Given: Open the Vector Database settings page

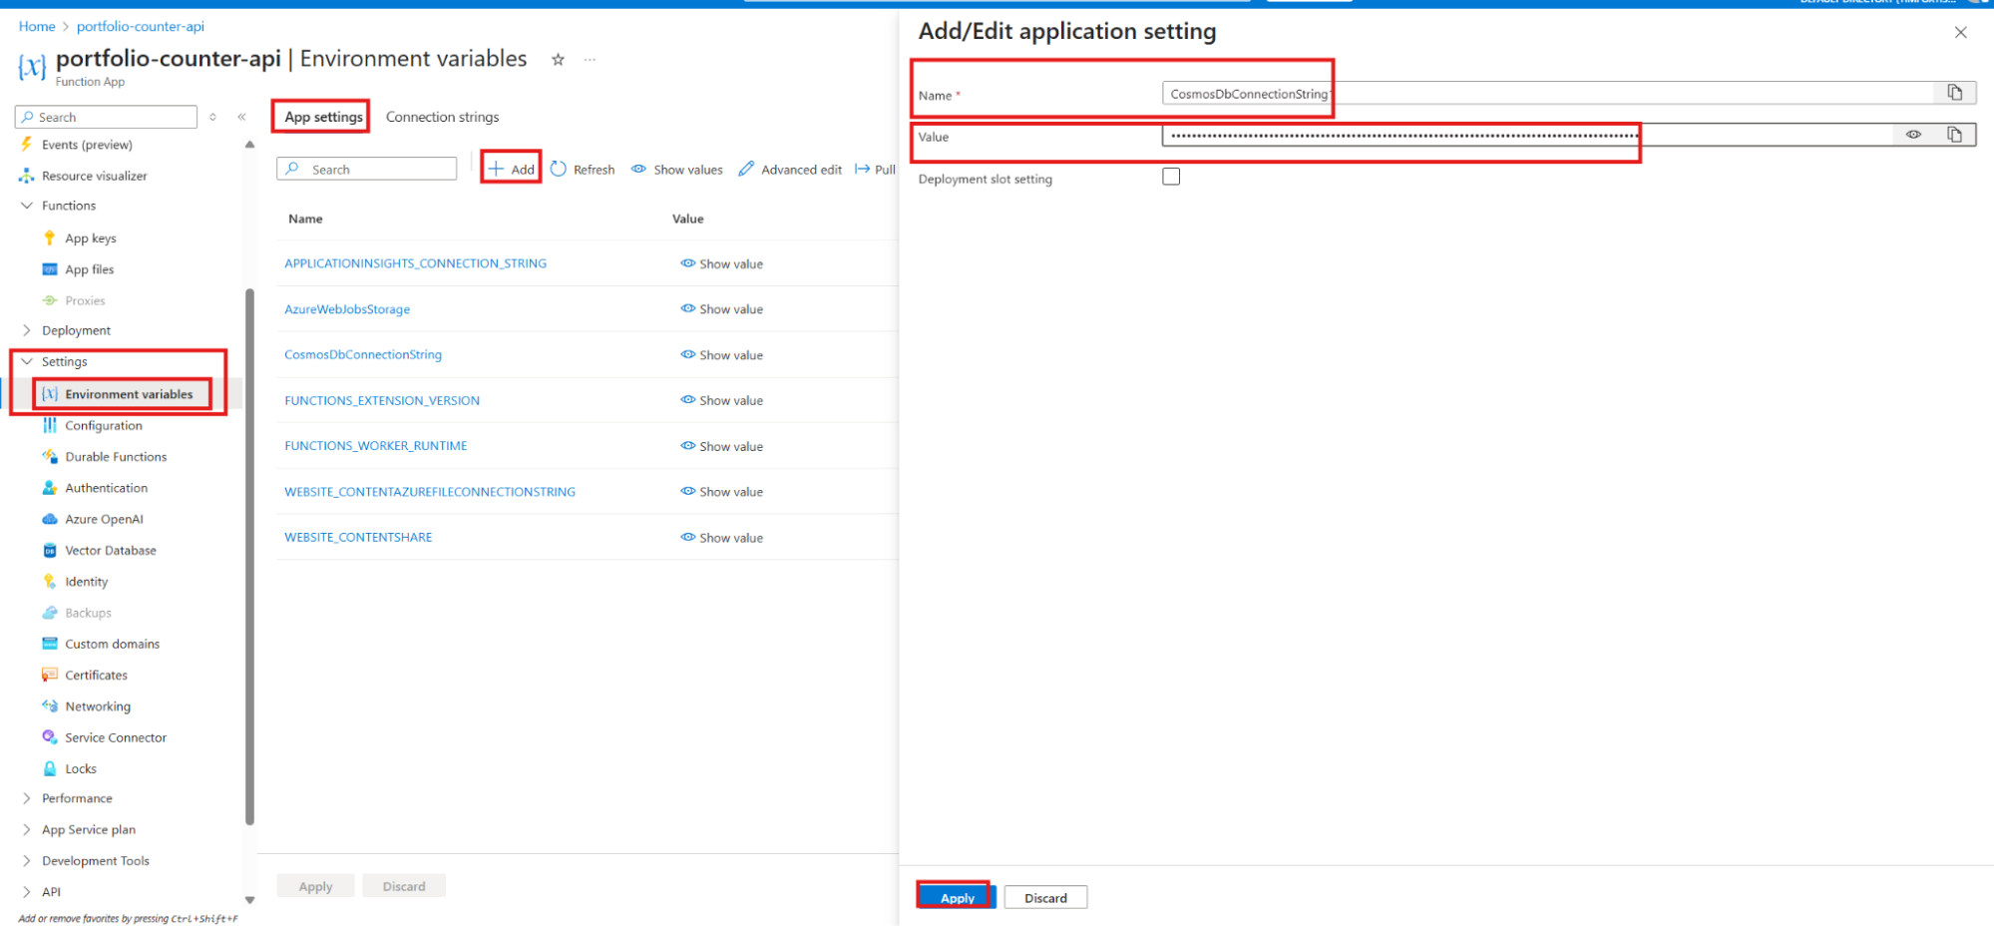Looking at the screenshot, I should tap(110, 550).
